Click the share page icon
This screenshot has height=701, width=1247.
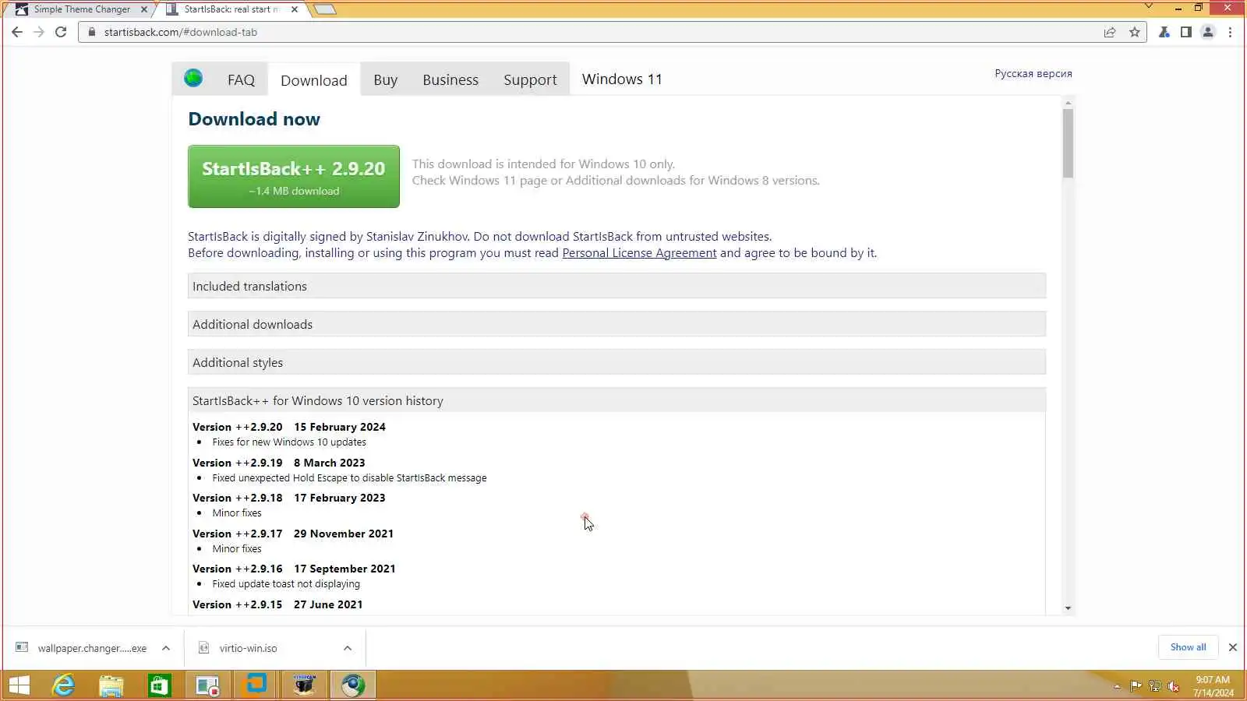pyautogui.click(x=1110, y=32)
